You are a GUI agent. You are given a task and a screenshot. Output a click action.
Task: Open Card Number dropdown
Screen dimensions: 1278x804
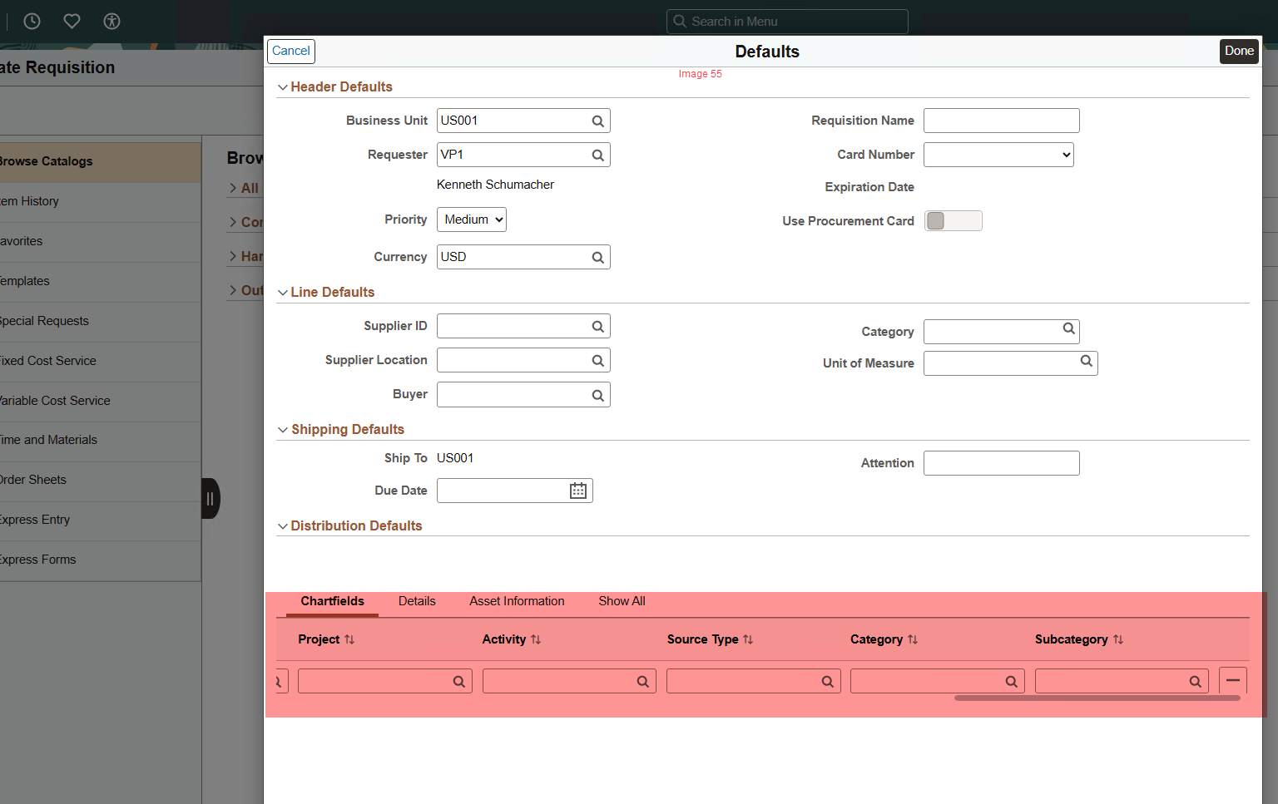coord(998,155)
